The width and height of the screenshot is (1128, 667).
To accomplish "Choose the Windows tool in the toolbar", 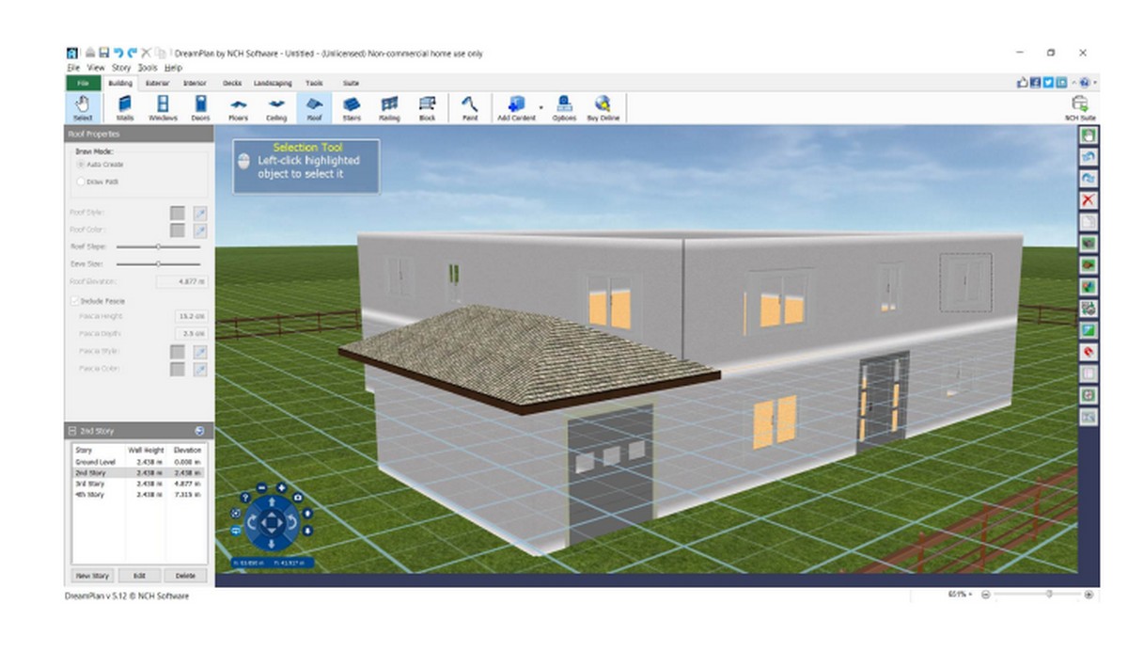I will pos(163,108).
